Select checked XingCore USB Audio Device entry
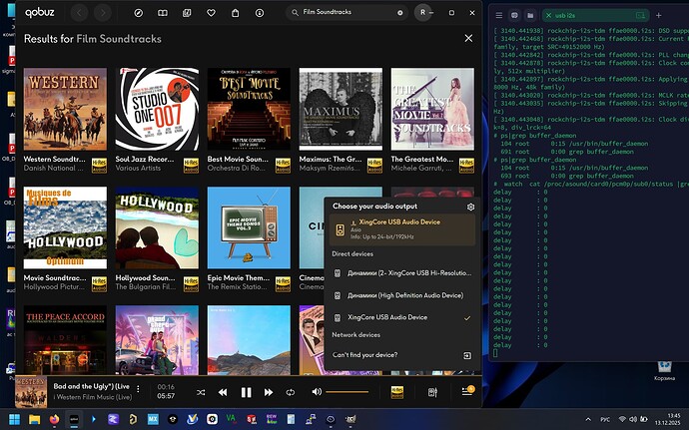Image resolution: width=689 pixels, height=430 pixels. click(402, 317)
